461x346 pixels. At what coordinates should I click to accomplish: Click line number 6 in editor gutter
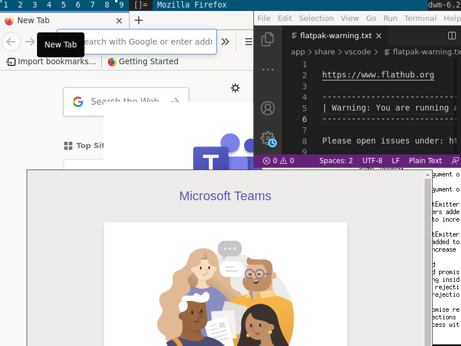[x=305, y=119]
